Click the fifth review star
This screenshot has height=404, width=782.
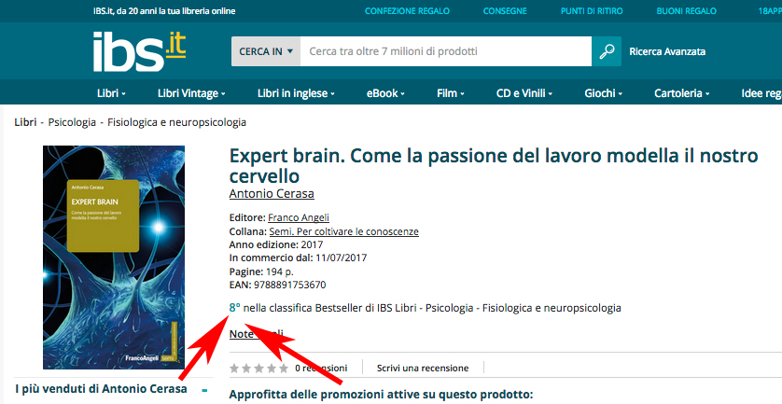point(284,369)
